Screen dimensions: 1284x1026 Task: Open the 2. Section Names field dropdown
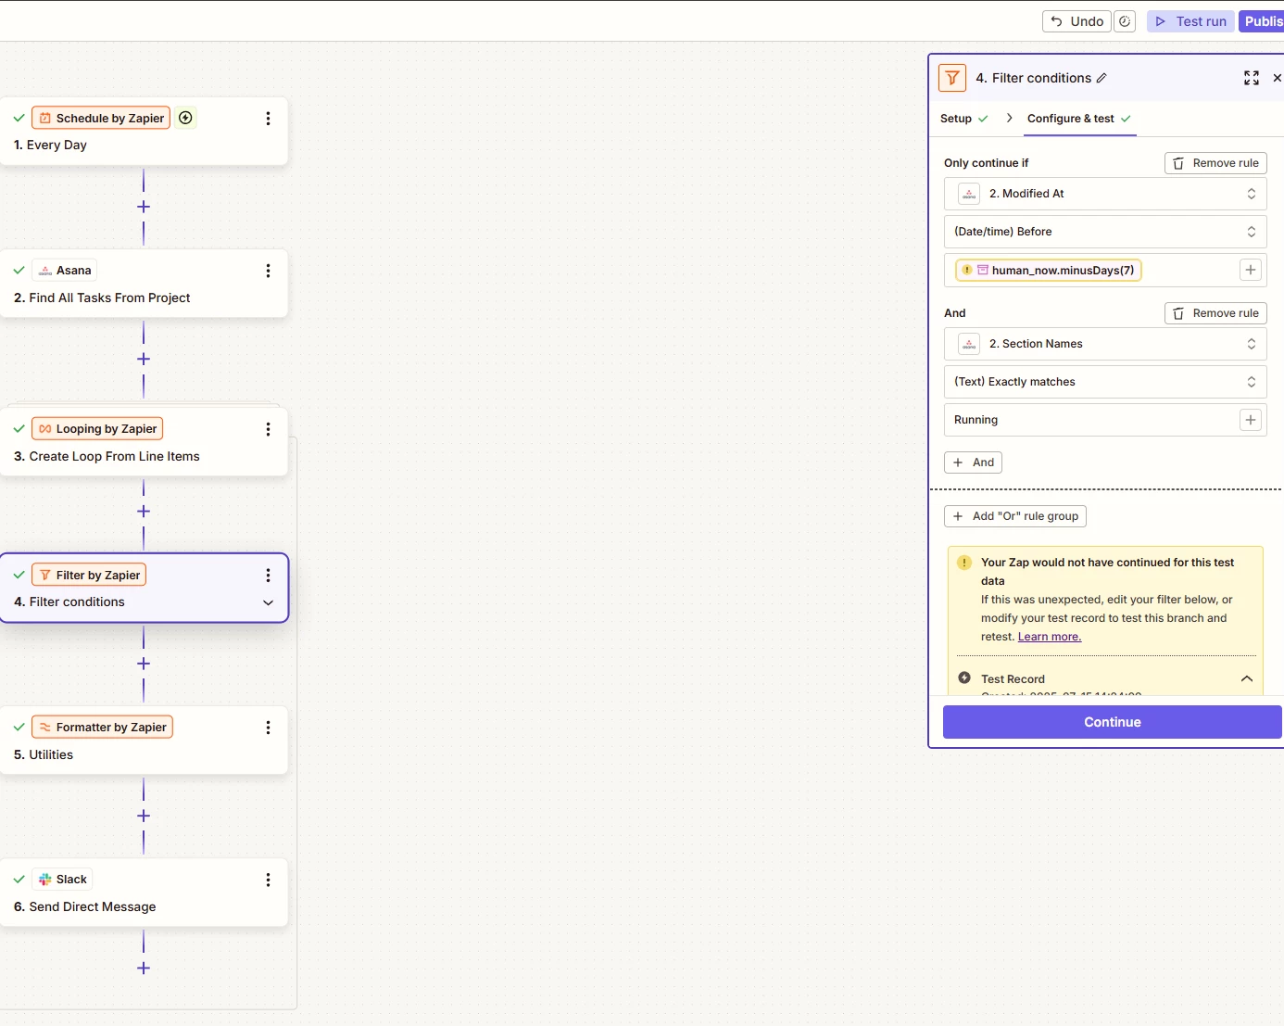point(1105,344)
